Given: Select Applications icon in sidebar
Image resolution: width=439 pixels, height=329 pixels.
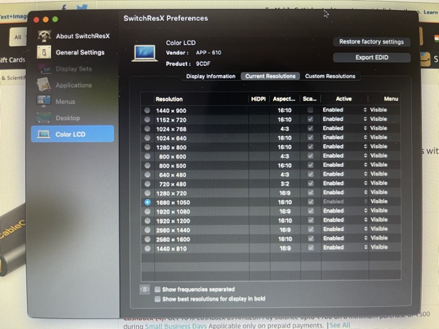Looking at the screenshot, I should (44, 85).
